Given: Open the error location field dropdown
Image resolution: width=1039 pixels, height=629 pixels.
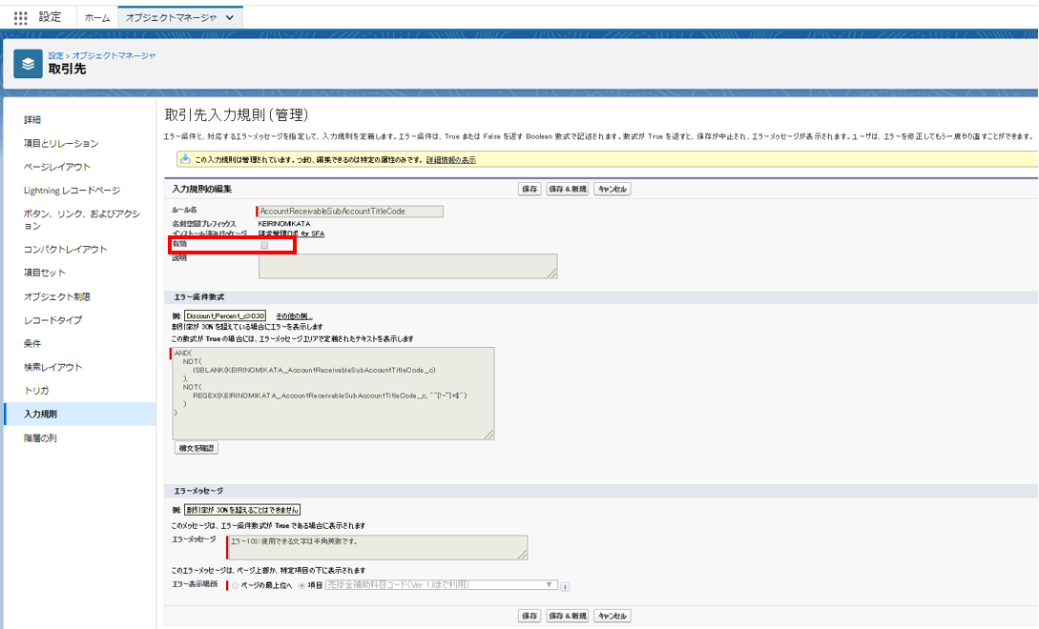Looking at the screenshot, I should [x=441, y=585].
